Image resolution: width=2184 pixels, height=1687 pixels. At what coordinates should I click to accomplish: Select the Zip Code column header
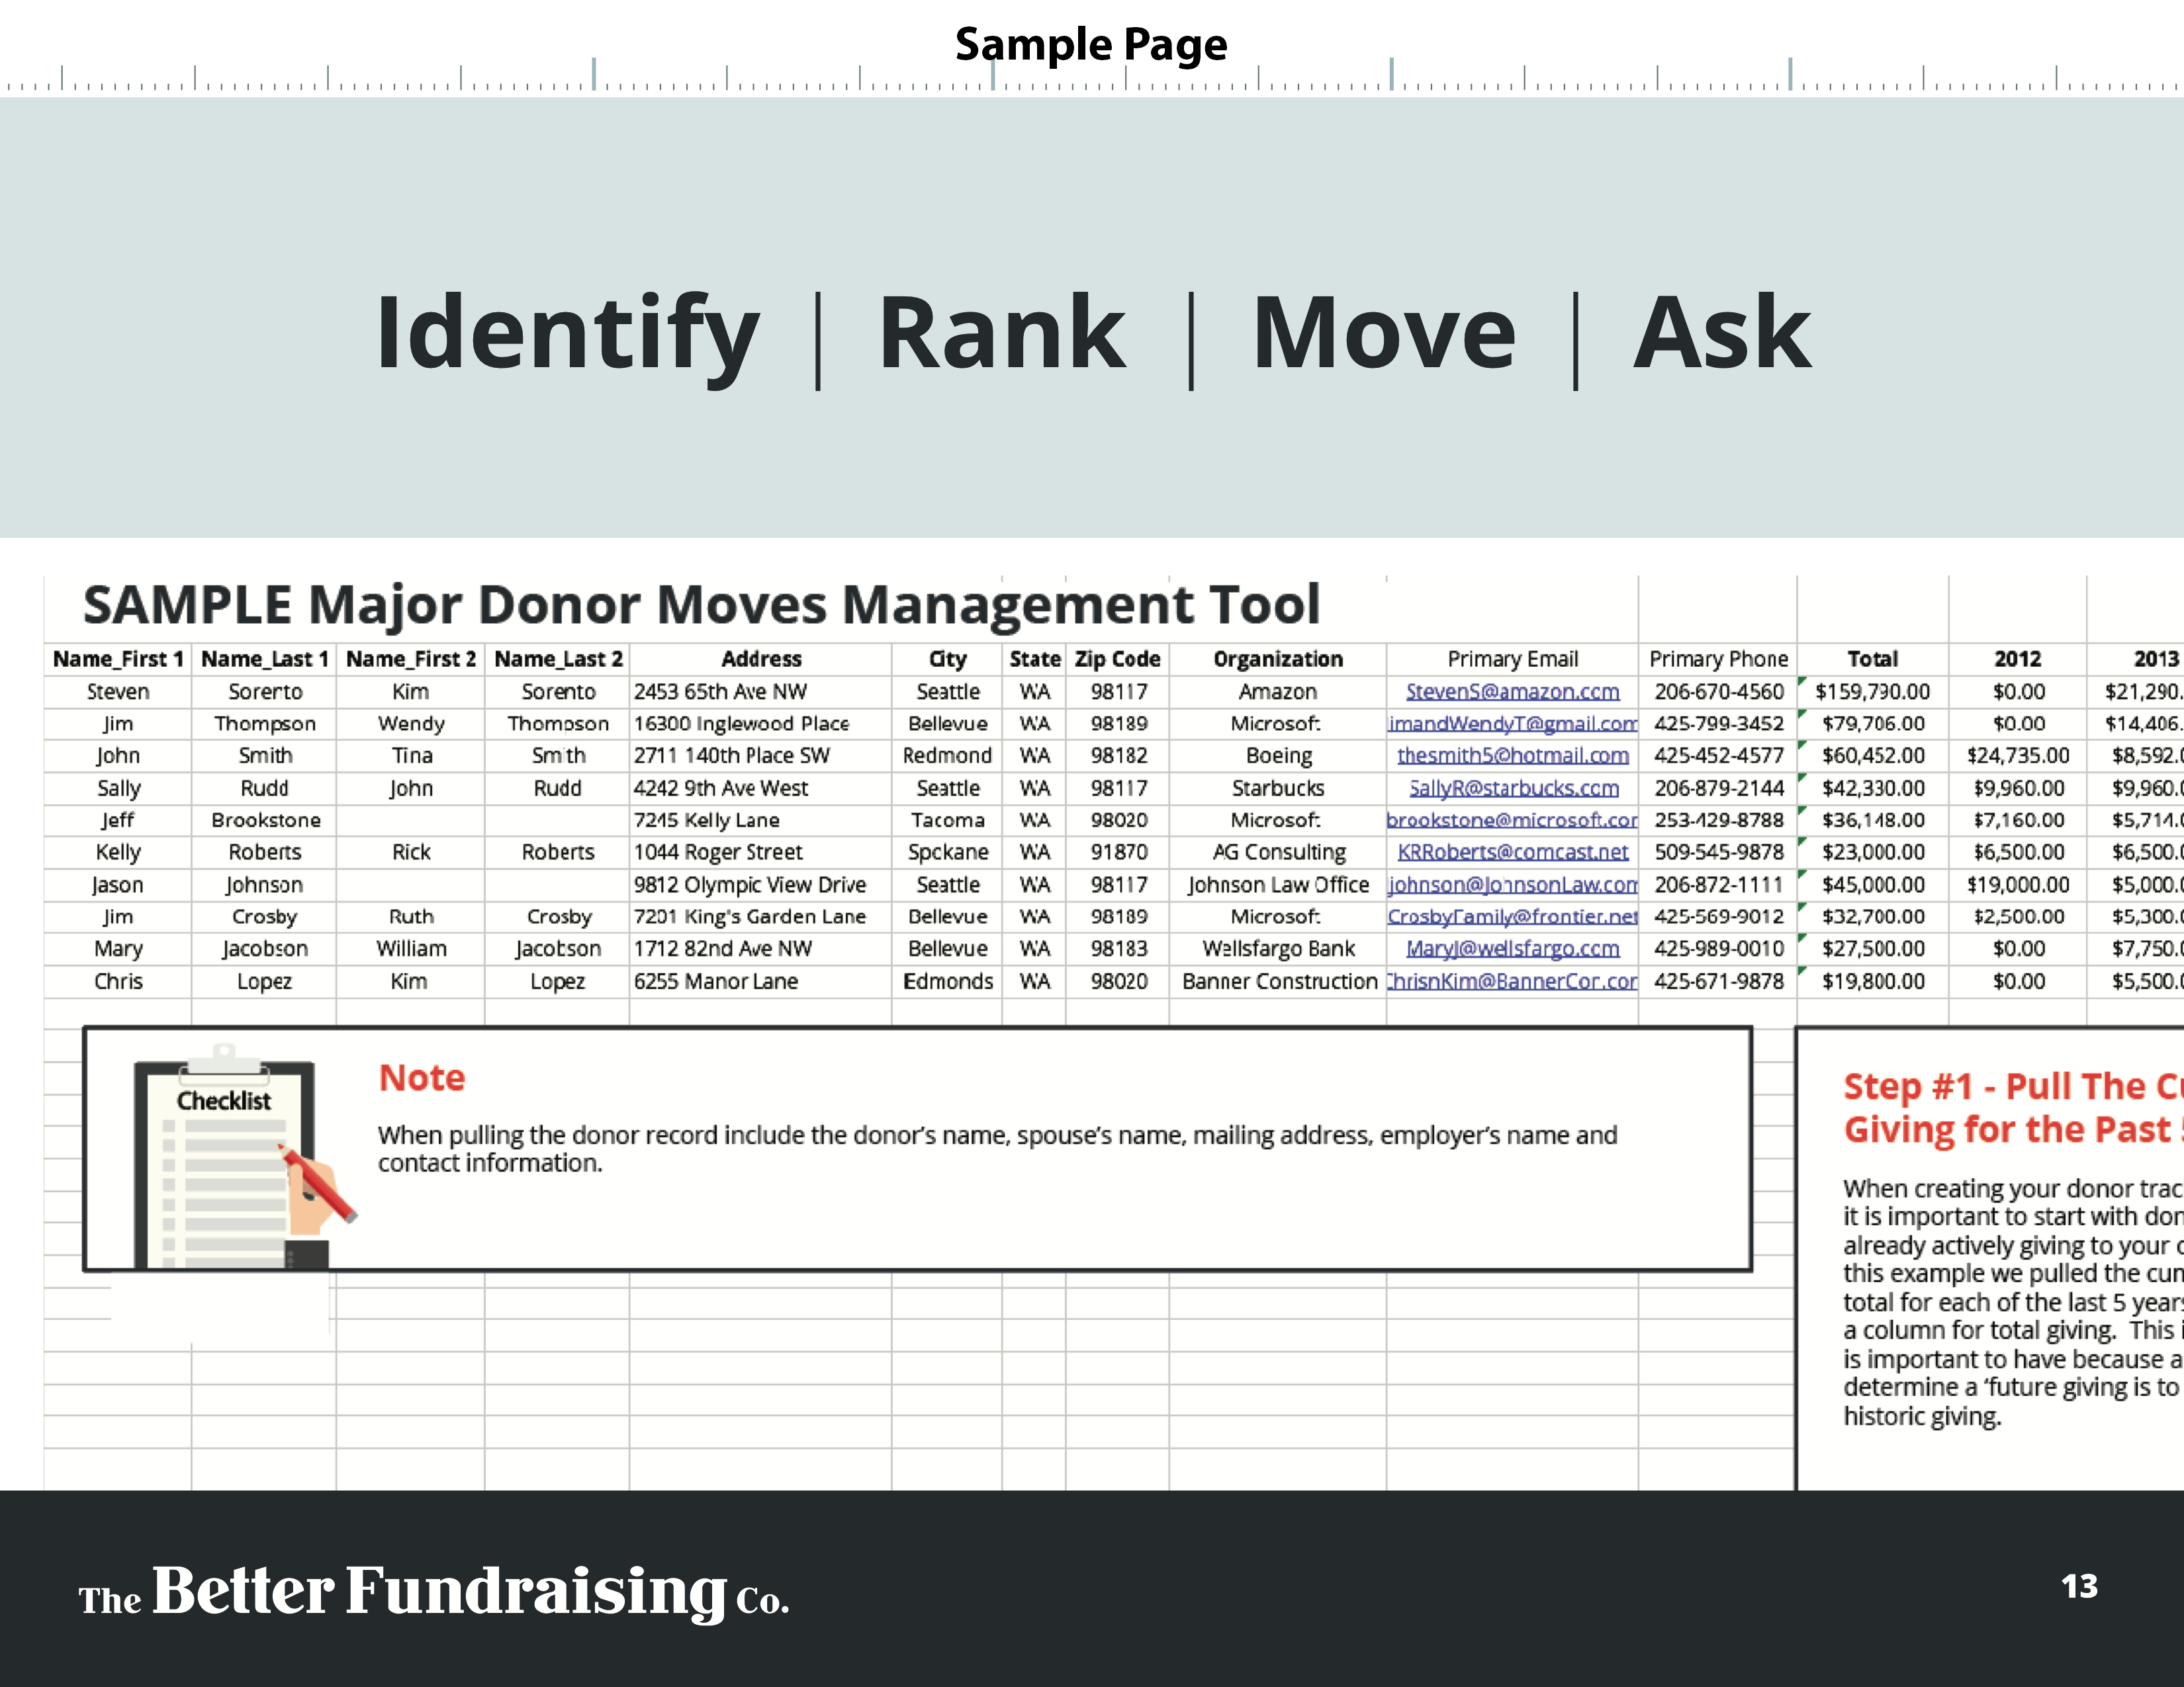[1117, 660]
